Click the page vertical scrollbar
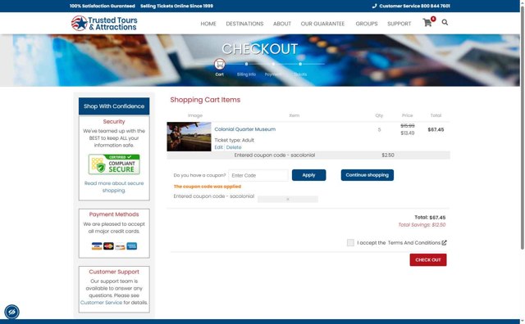The width and height of the screenshot is (525, 324). (522, 127)
